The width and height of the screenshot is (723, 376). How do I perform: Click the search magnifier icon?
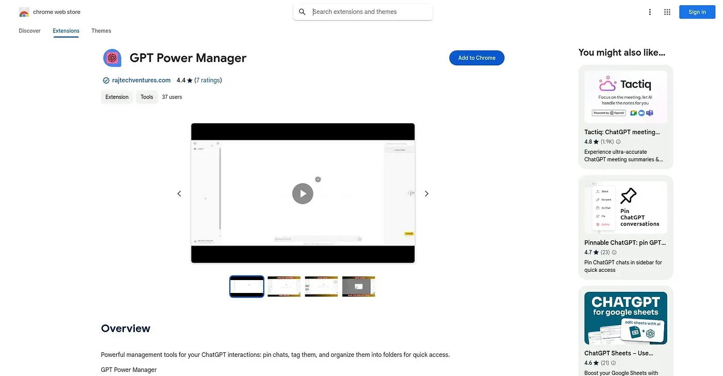click(303, 12)
